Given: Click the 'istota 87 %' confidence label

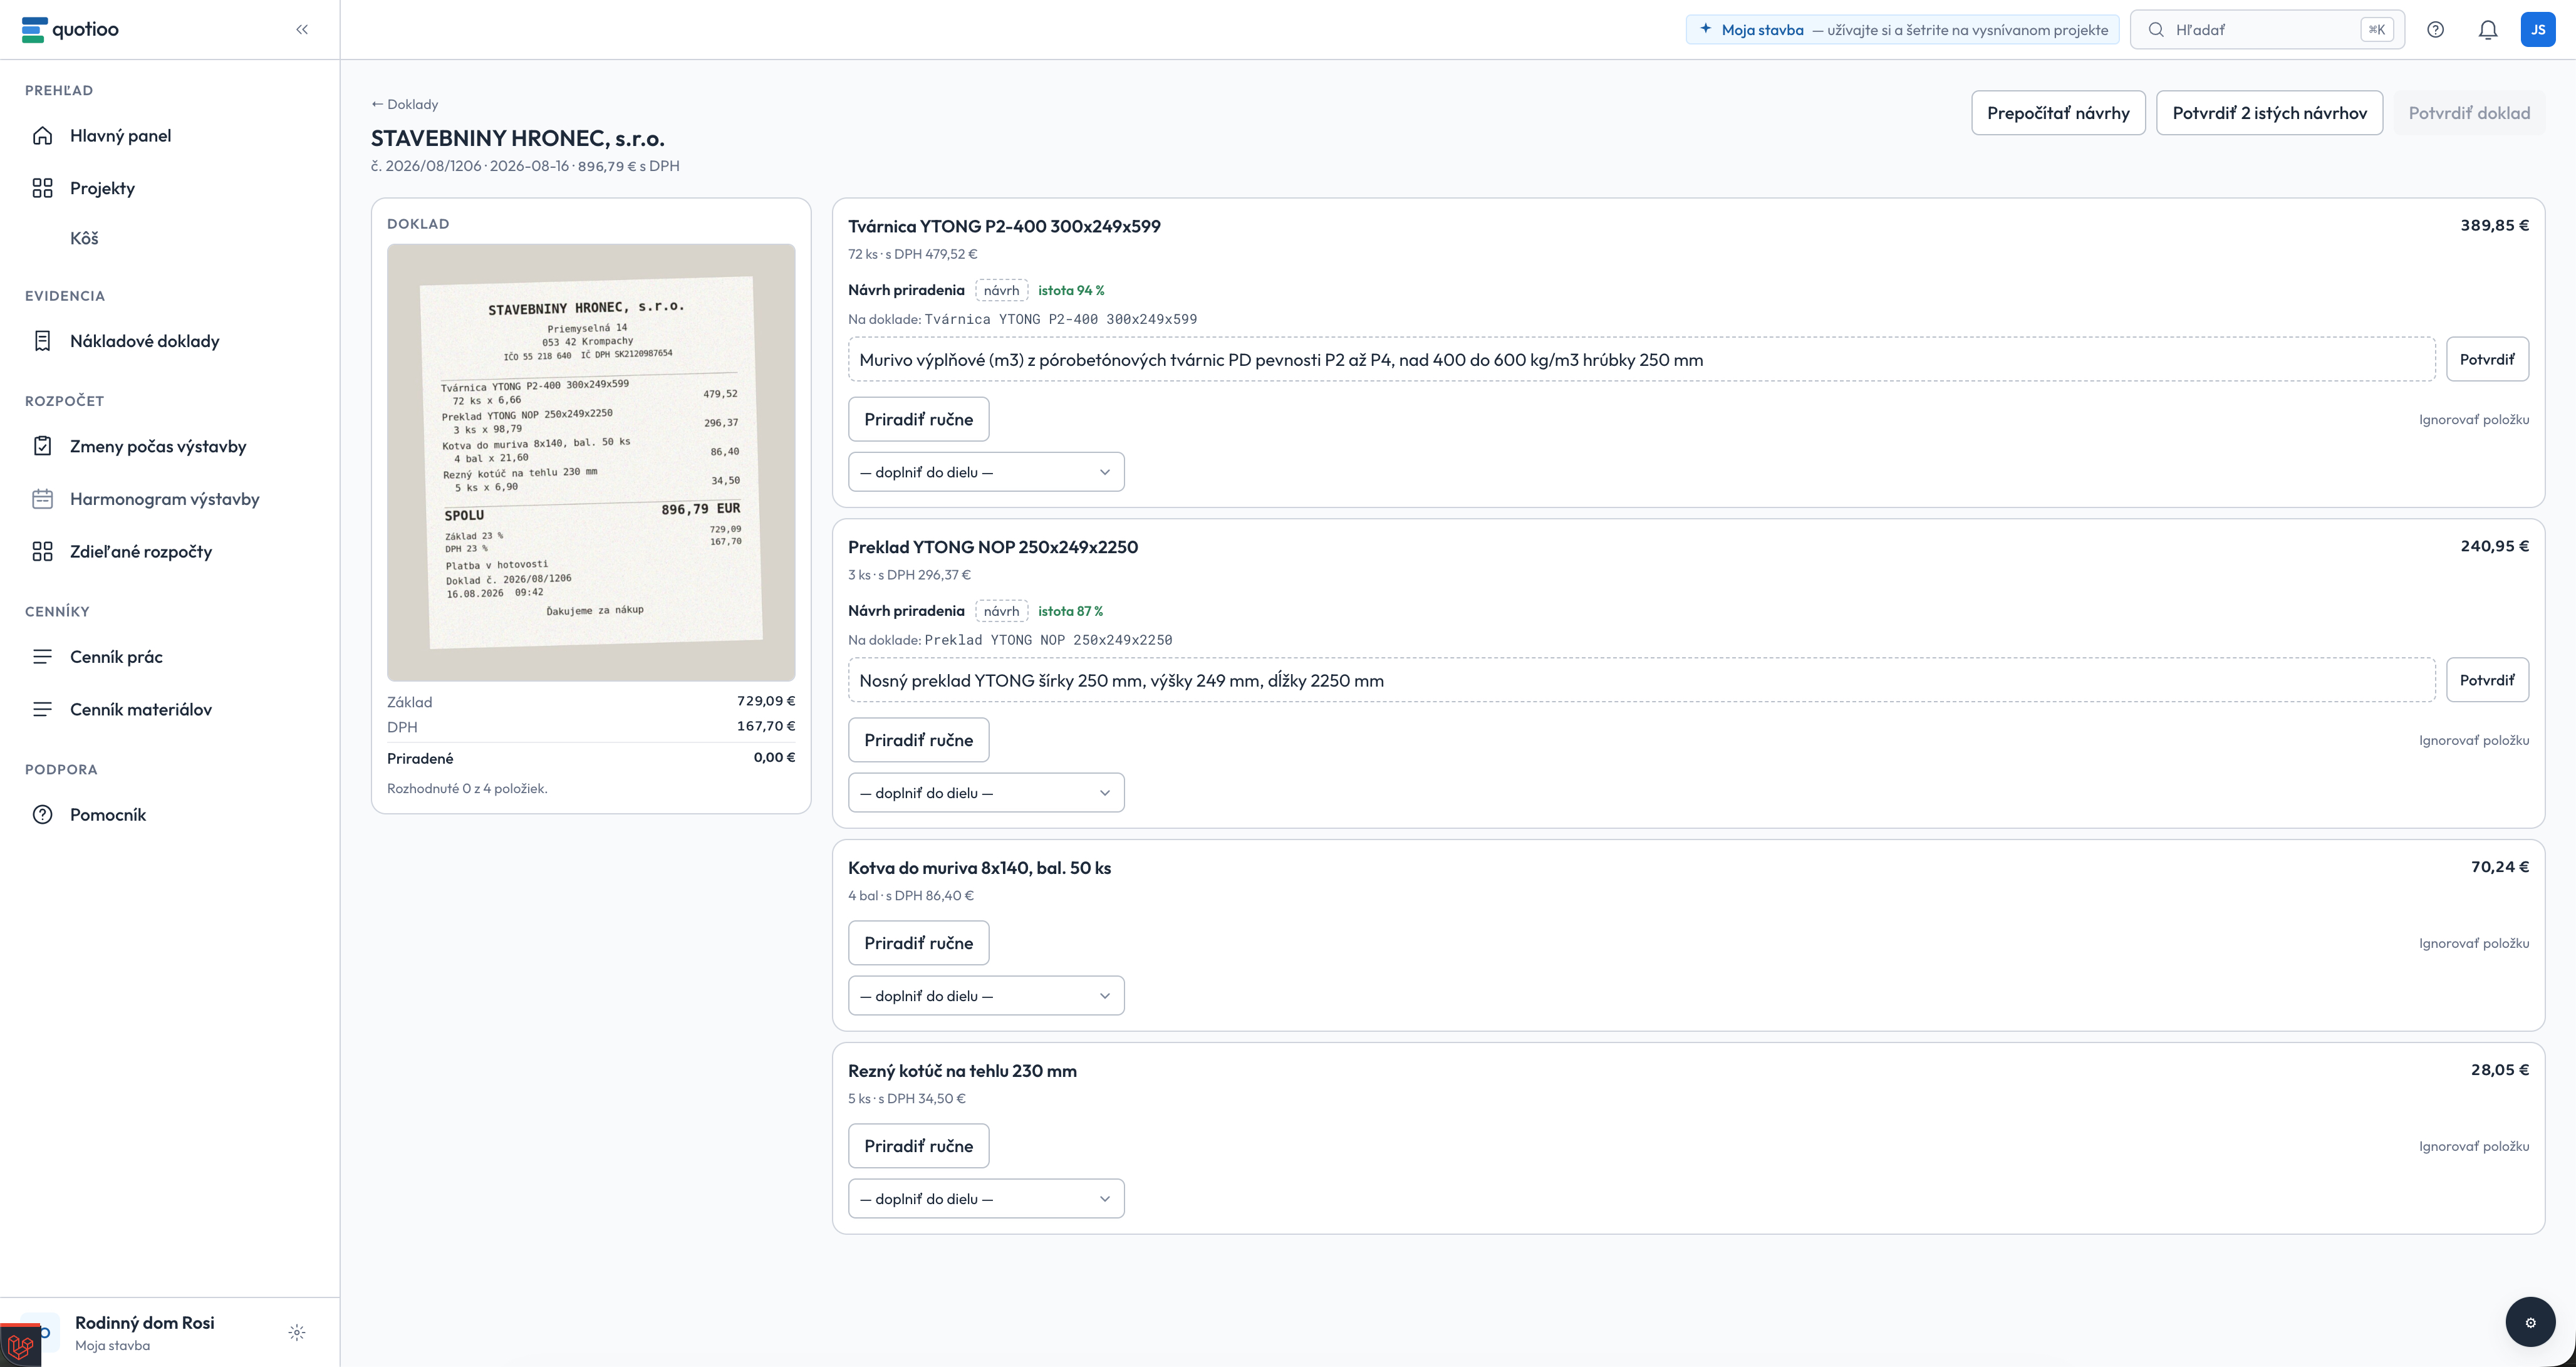Looking at the screenshot, I should click(x=1070, y=611).
